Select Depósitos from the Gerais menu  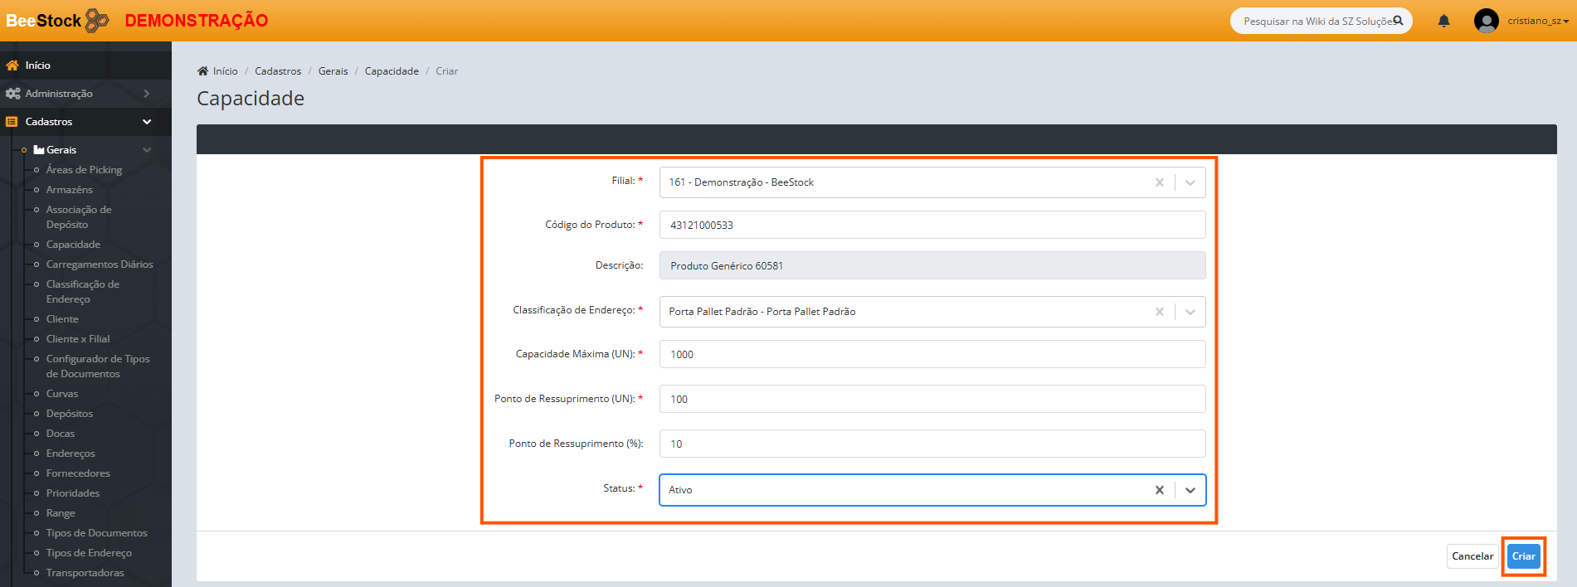69,414
